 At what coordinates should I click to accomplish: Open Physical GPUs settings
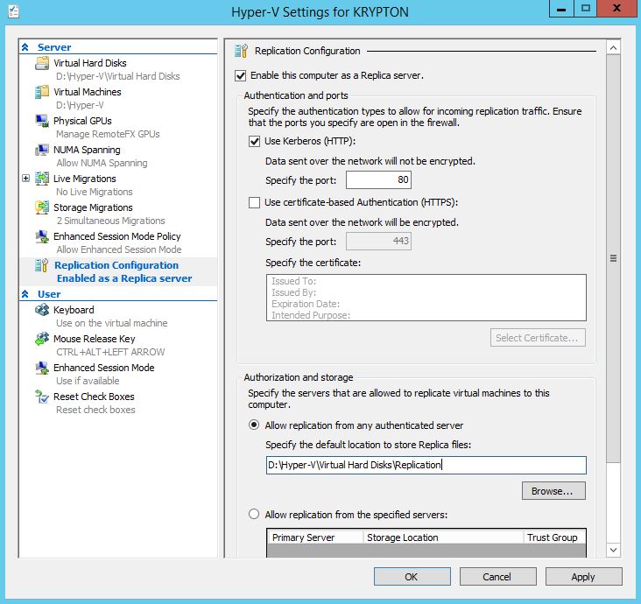point(82,121)
